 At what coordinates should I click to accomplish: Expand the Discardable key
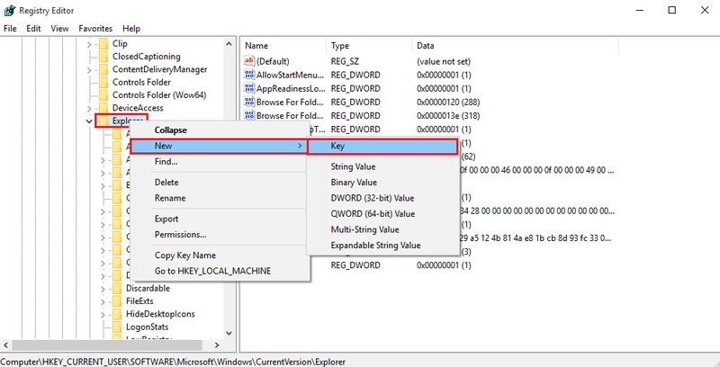click(x=103, y=289)
